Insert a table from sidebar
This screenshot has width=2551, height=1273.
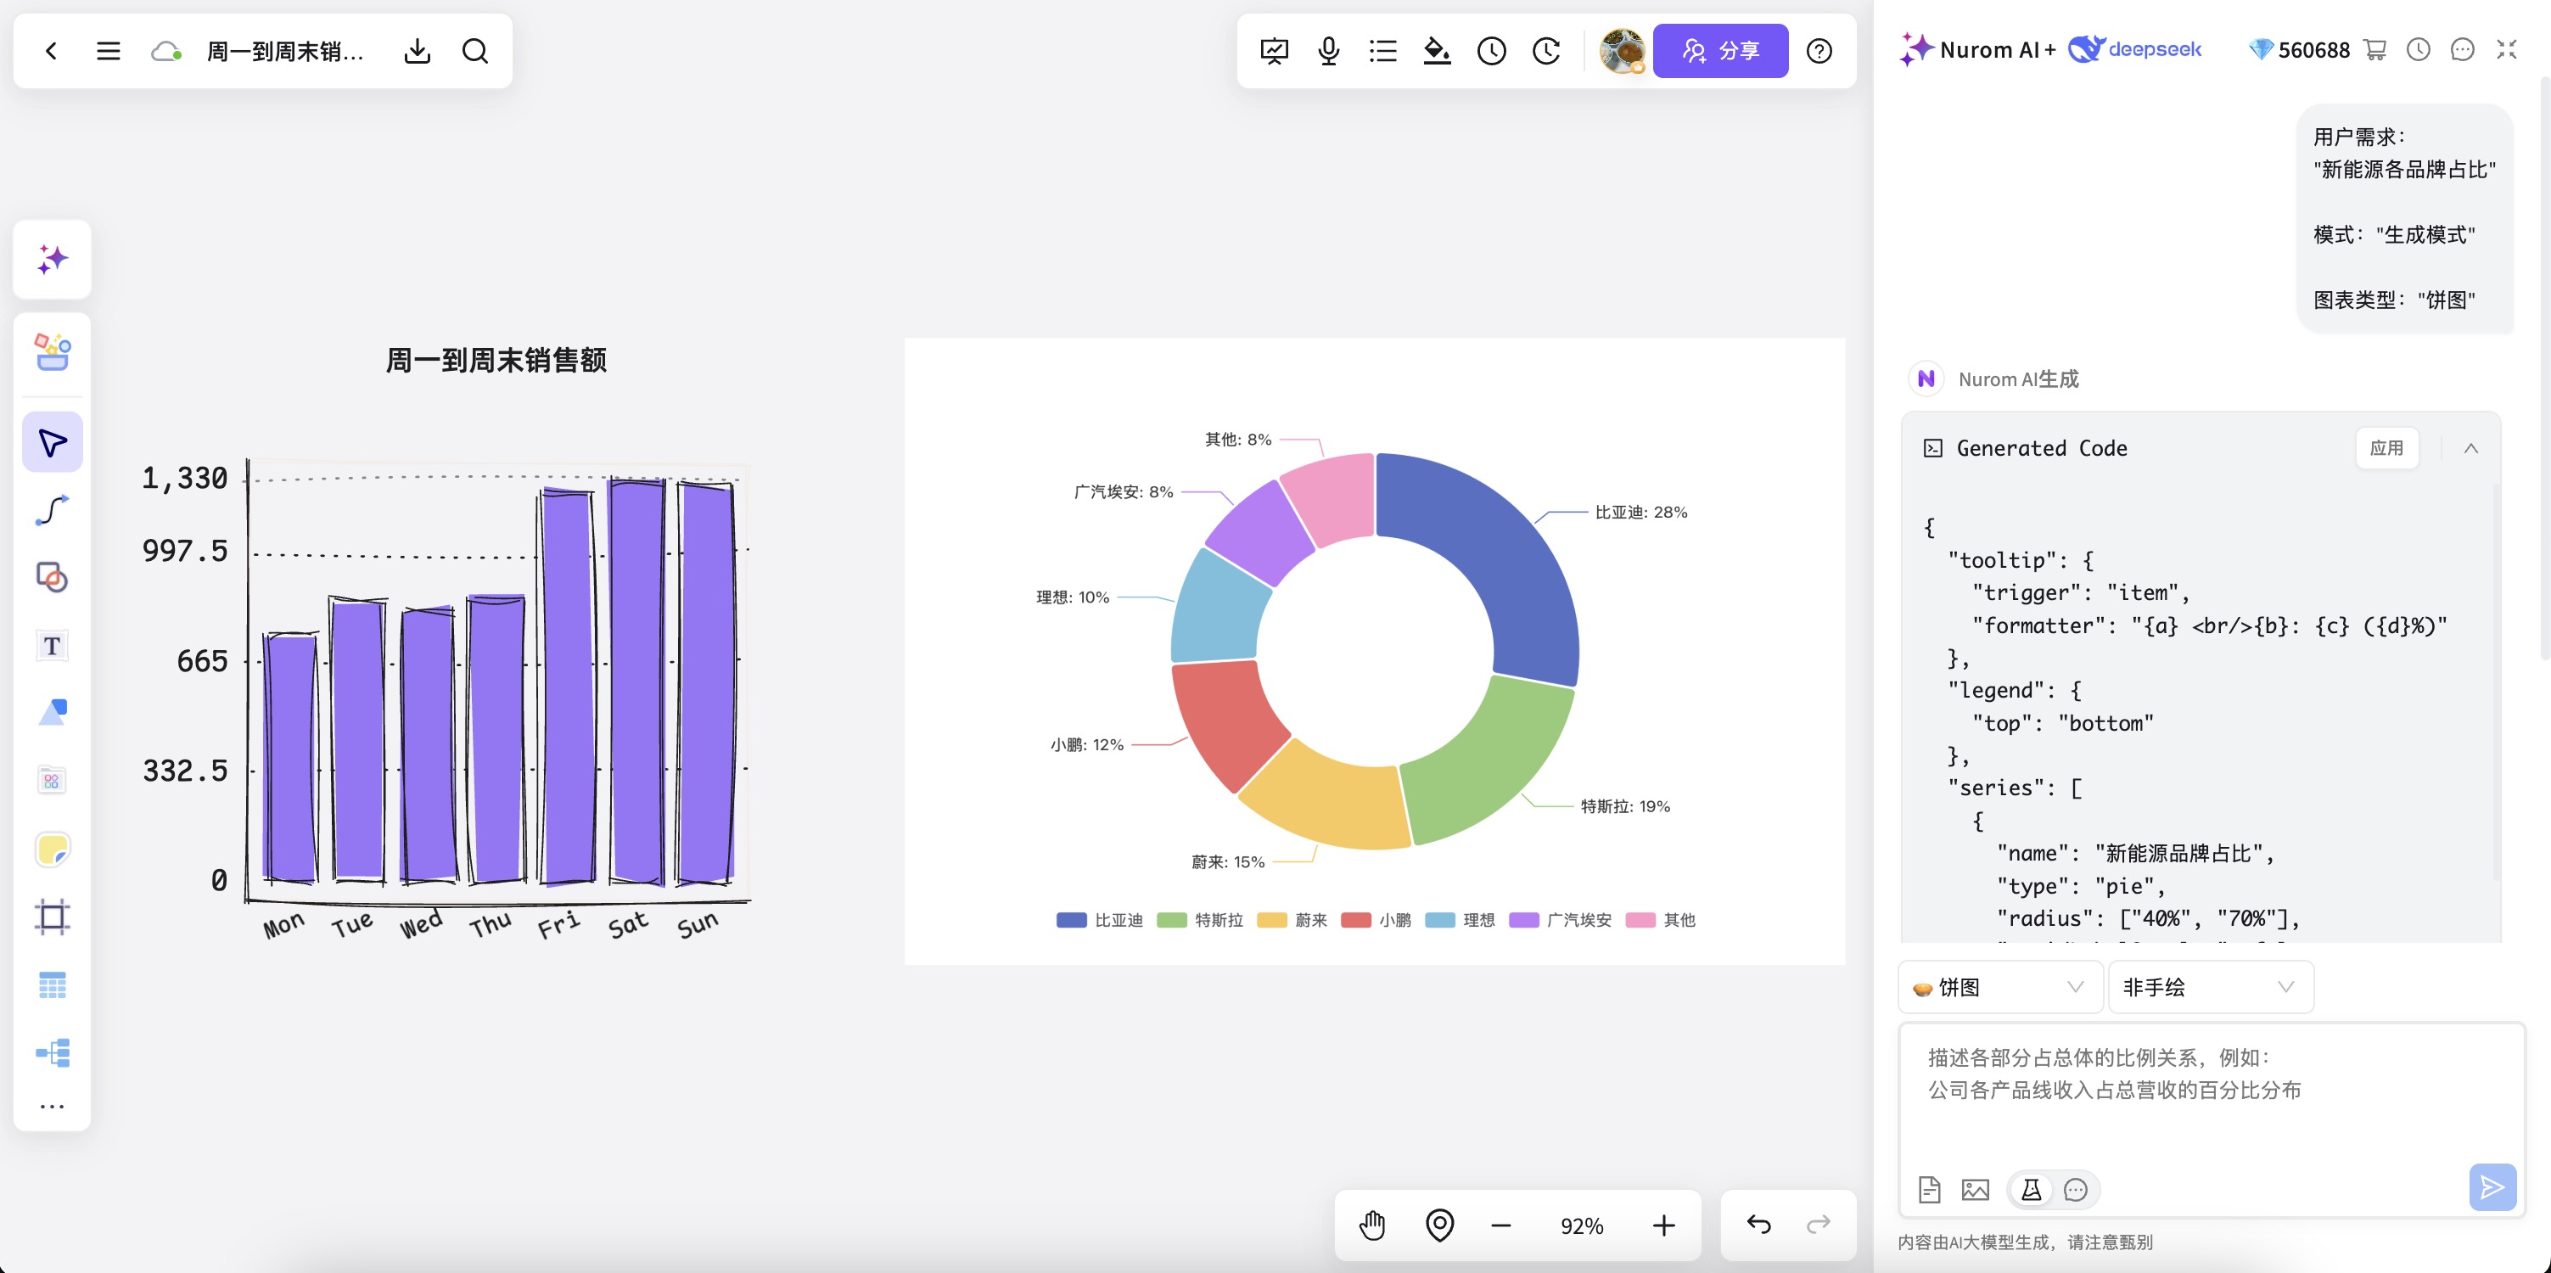53,984
